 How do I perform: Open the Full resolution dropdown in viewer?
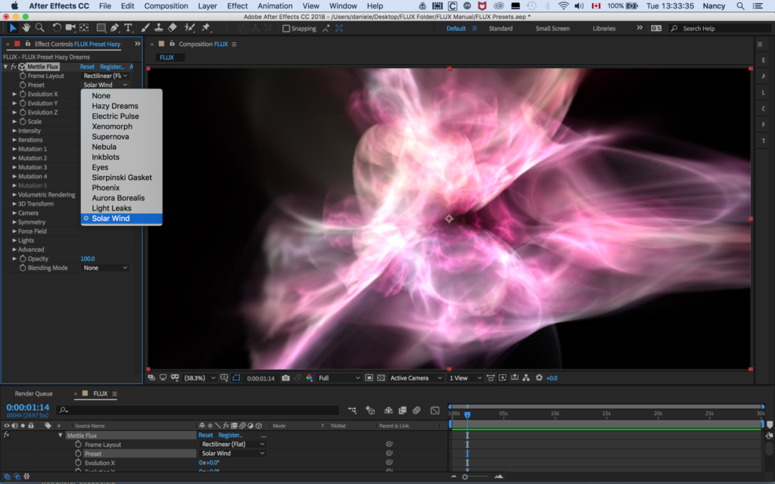[338, 378]
